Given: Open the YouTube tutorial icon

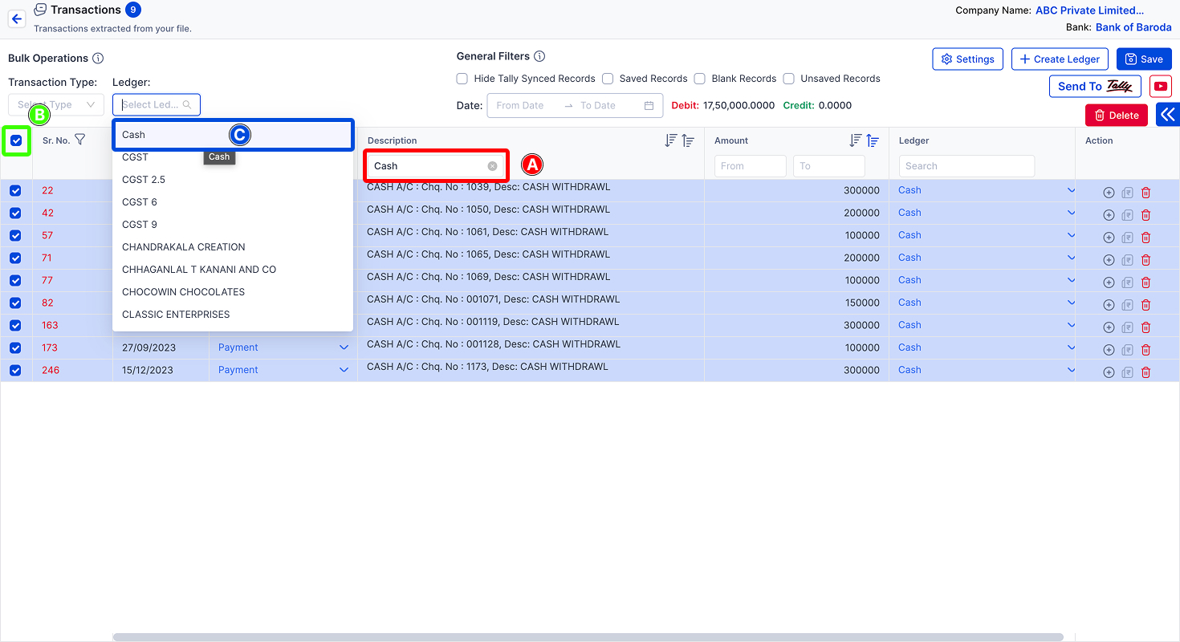Looking at the screenshot, I should pyautogui.click(x=1160, y=86).
